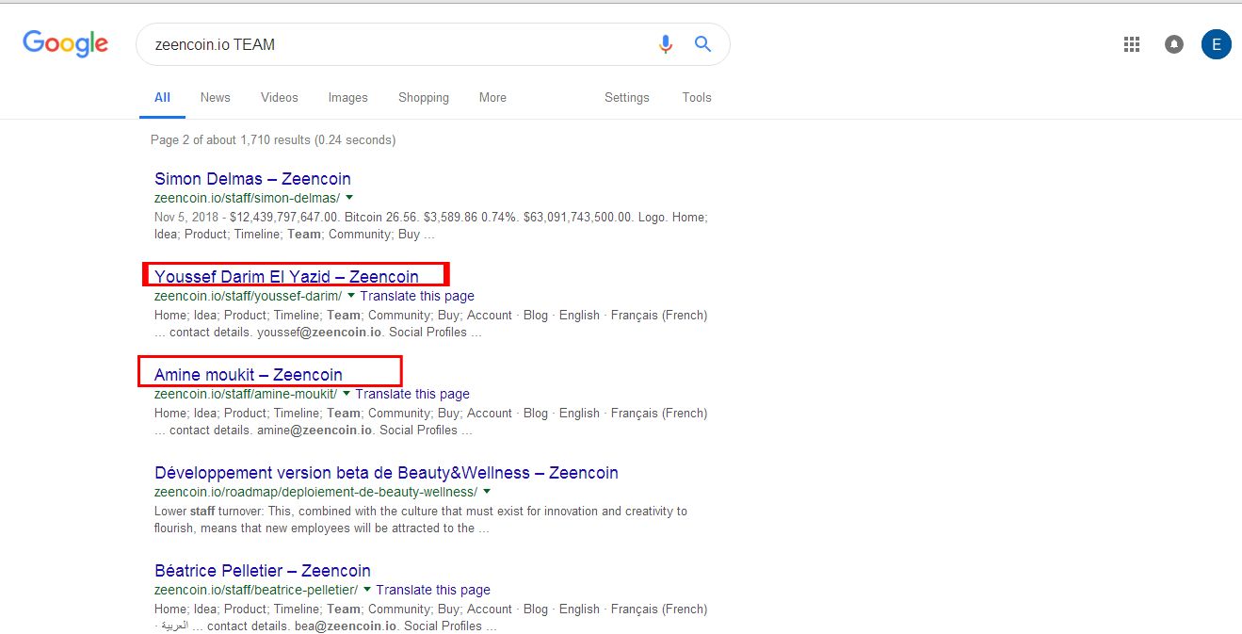Open the Simon Delmas – Zeencoin result

pyautogui.click(x=252, y=179)
